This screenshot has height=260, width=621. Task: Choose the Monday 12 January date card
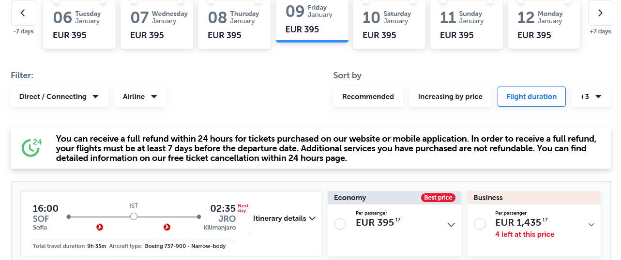544,25
